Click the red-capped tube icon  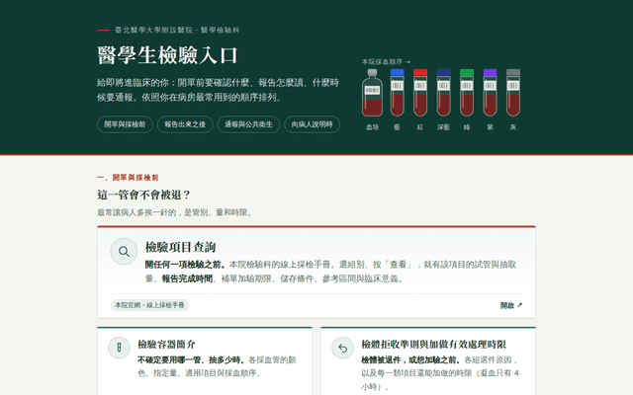point(420,93)
